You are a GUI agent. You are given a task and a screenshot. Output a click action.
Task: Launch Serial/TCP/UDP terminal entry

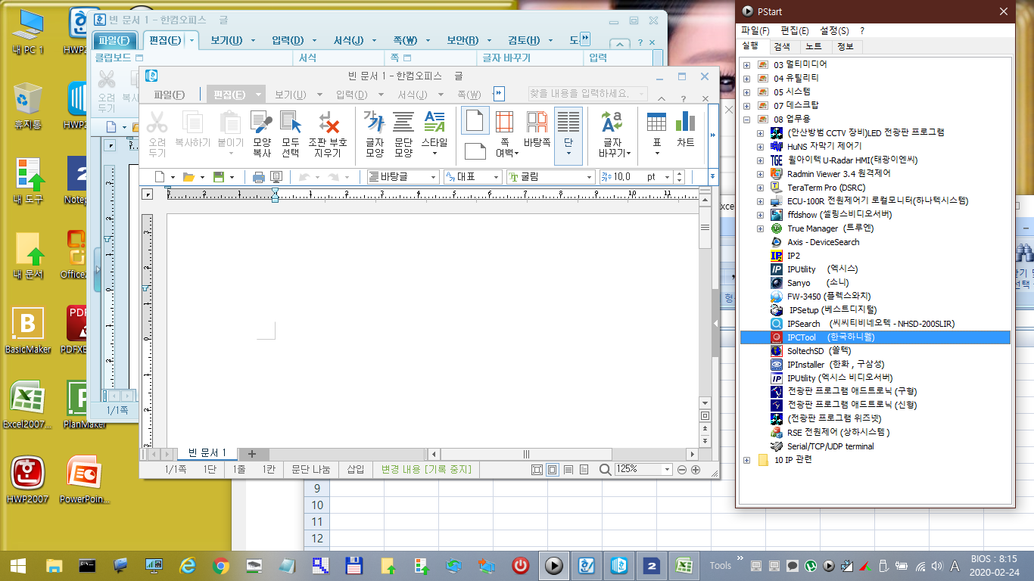point(830,446)
